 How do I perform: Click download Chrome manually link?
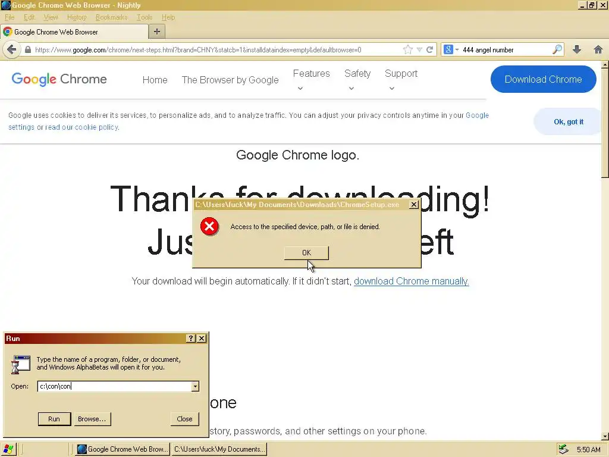(412, 281)
